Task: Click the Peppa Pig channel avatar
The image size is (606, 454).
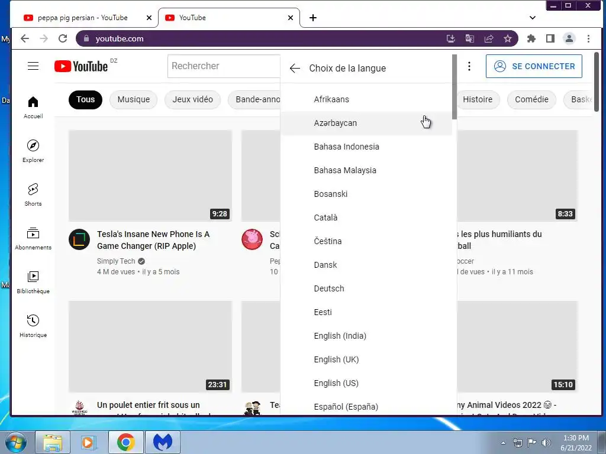Action: coord(252,239)
